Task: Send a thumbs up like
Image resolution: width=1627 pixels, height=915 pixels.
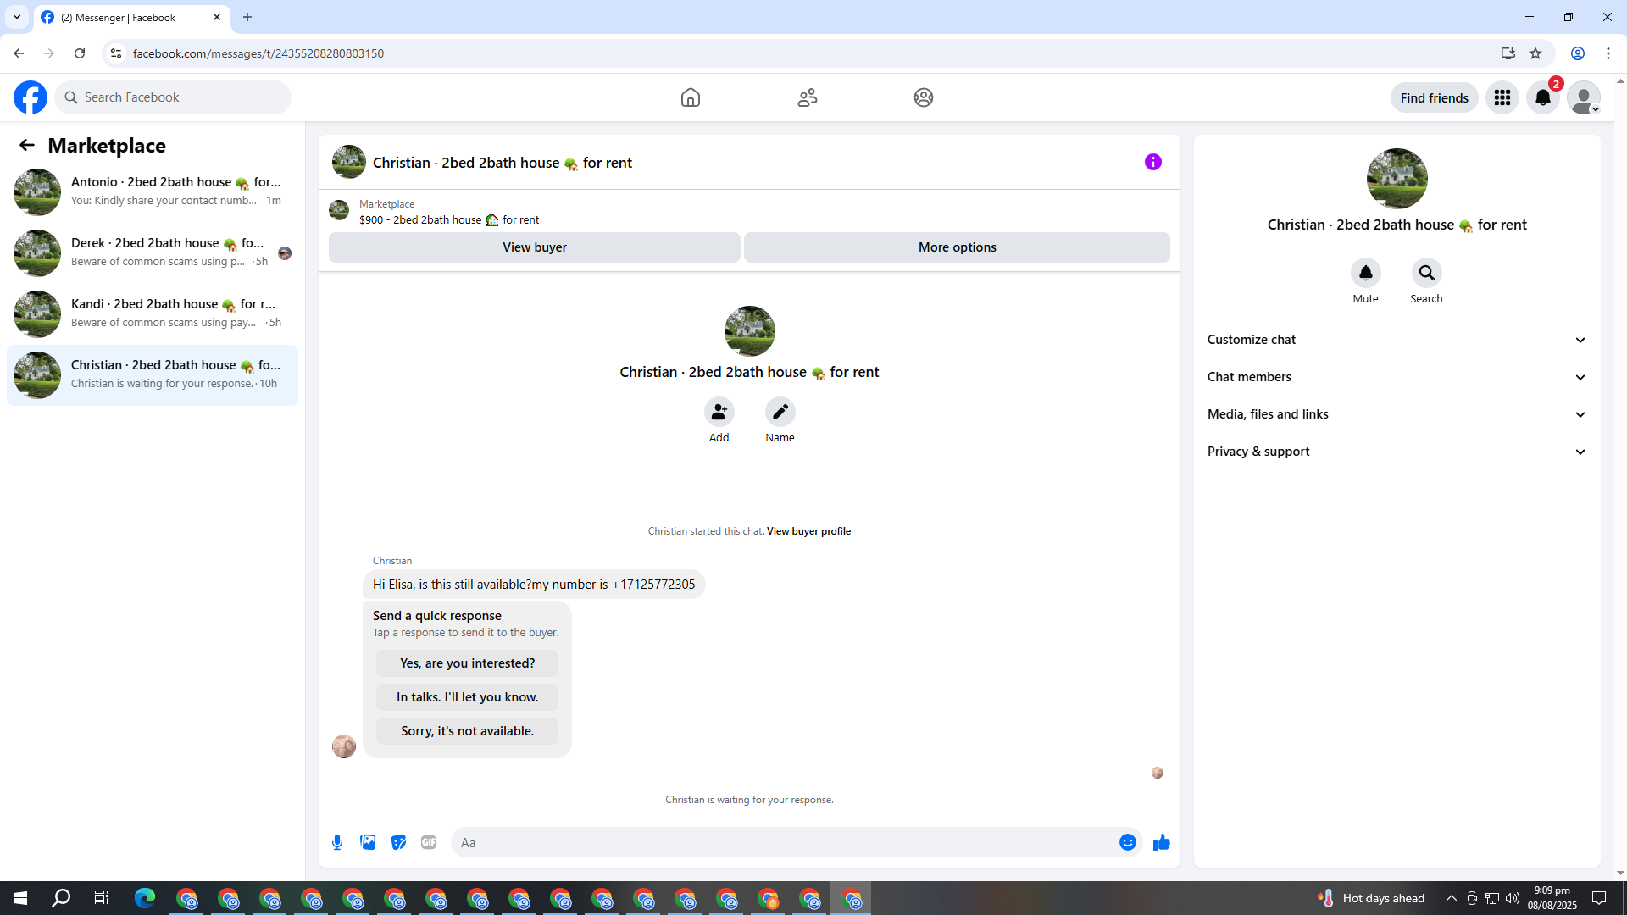Action: 1161,842
